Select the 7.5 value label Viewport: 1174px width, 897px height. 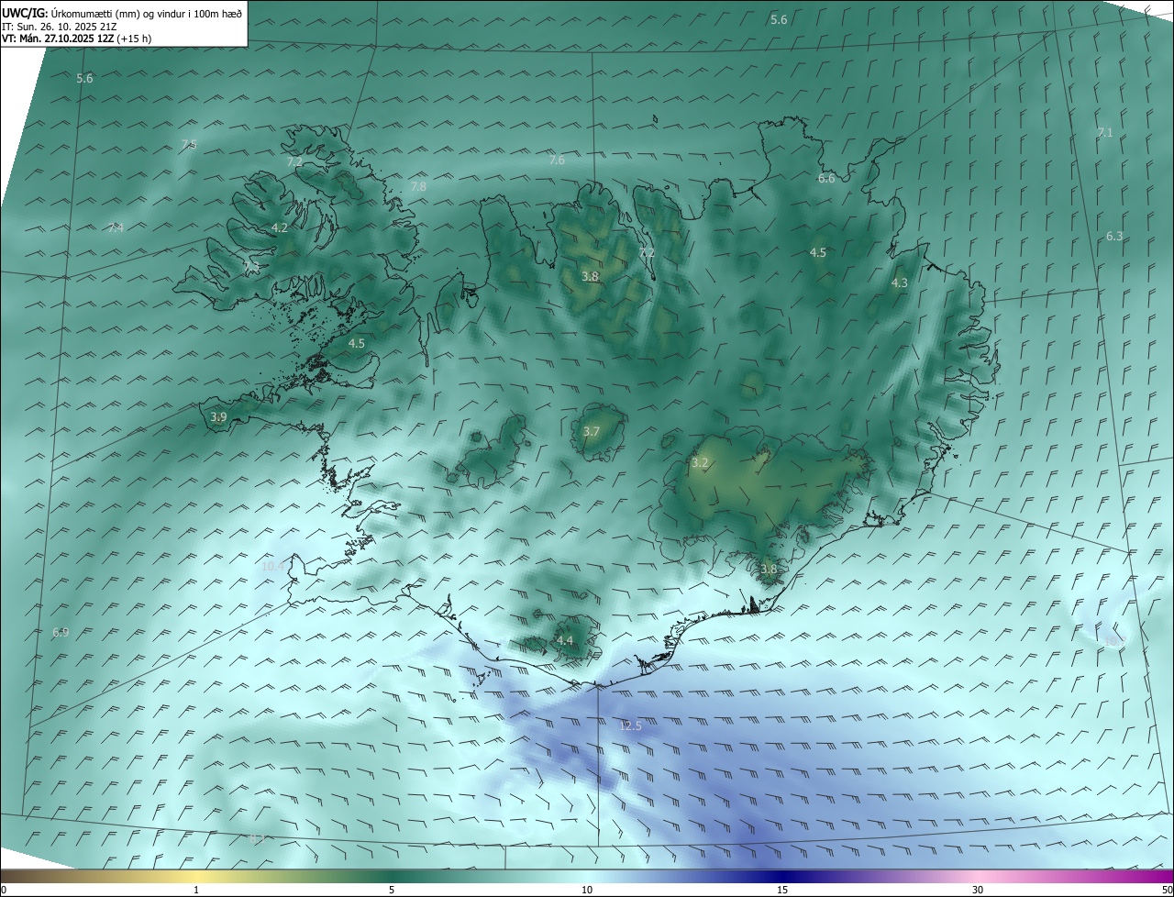(189, 144)
